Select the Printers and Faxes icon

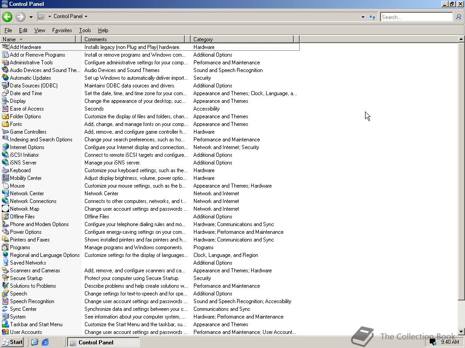pyautogui.click(x=5, y=239)
